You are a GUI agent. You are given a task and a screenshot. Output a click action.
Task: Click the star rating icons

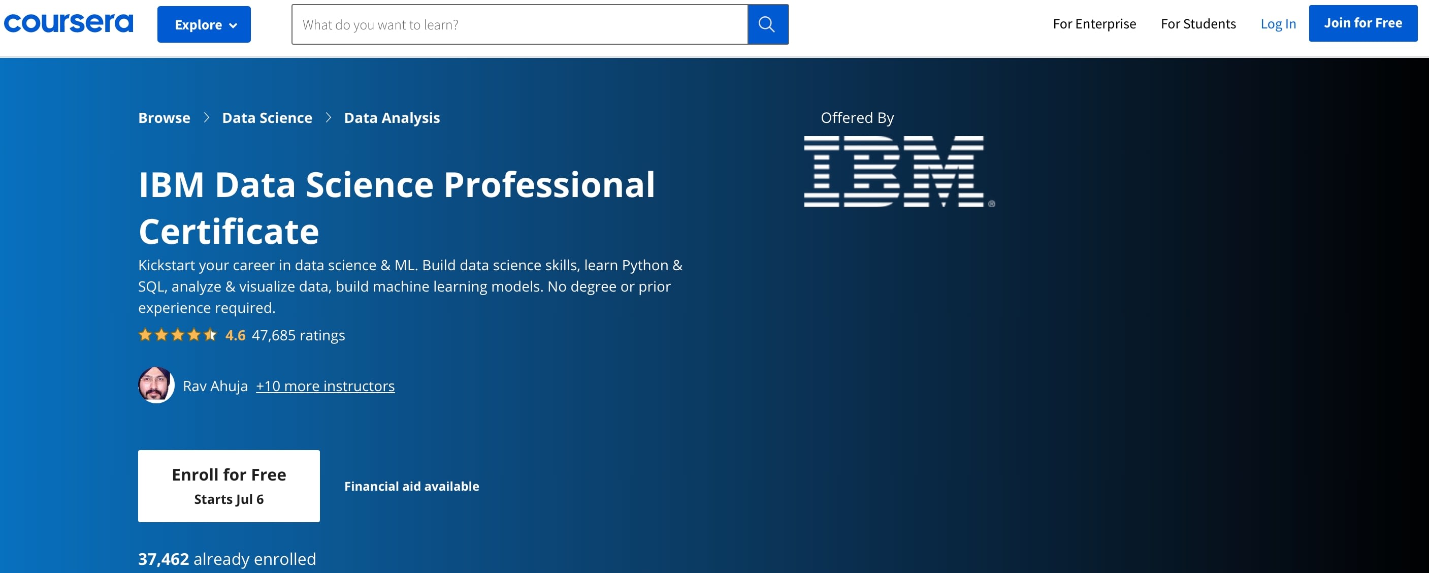point(178,335)
